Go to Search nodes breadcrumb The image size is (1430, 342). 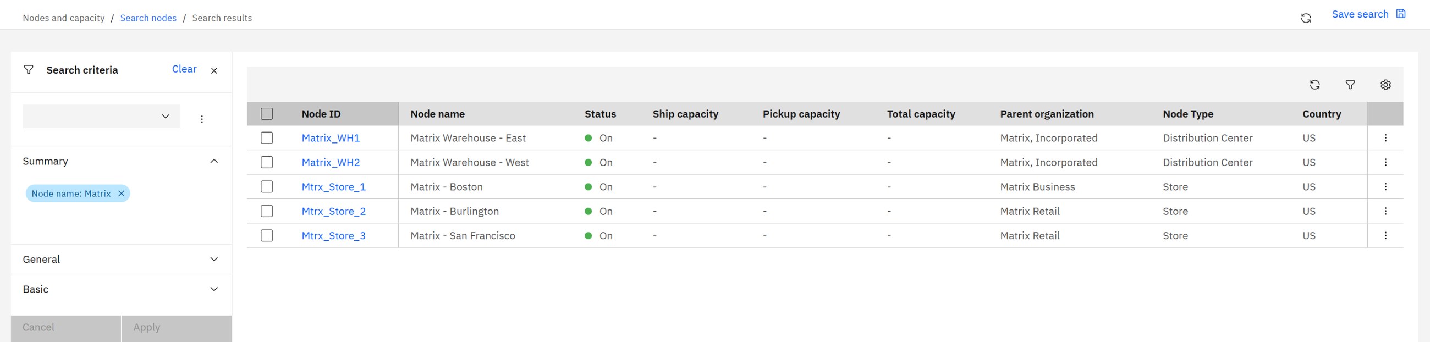click(148, 18)
